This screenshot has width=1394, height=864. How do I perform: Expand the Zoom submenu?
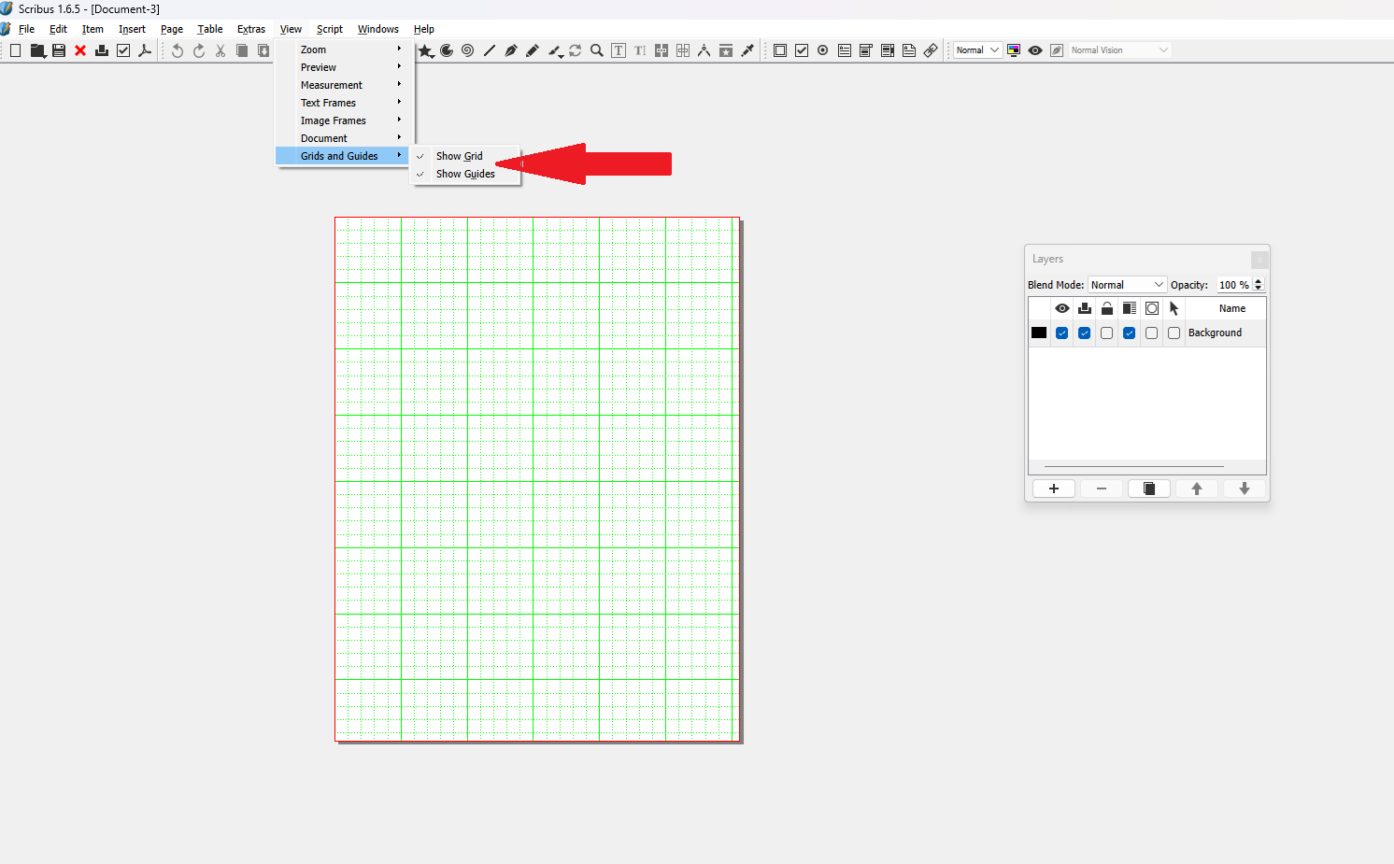(342, 50)
